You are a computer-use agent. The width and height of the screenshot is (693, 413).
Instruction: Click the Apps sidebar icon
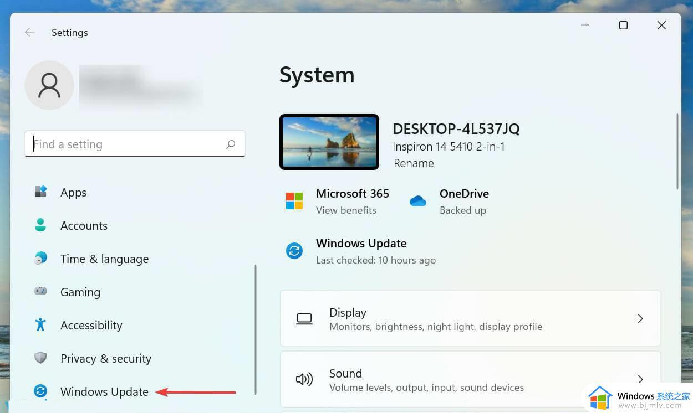[x=40, y=192]
